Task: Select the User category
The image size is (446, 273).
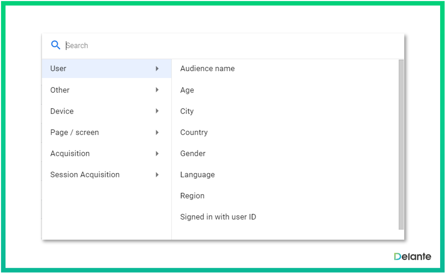Action: 58,69
